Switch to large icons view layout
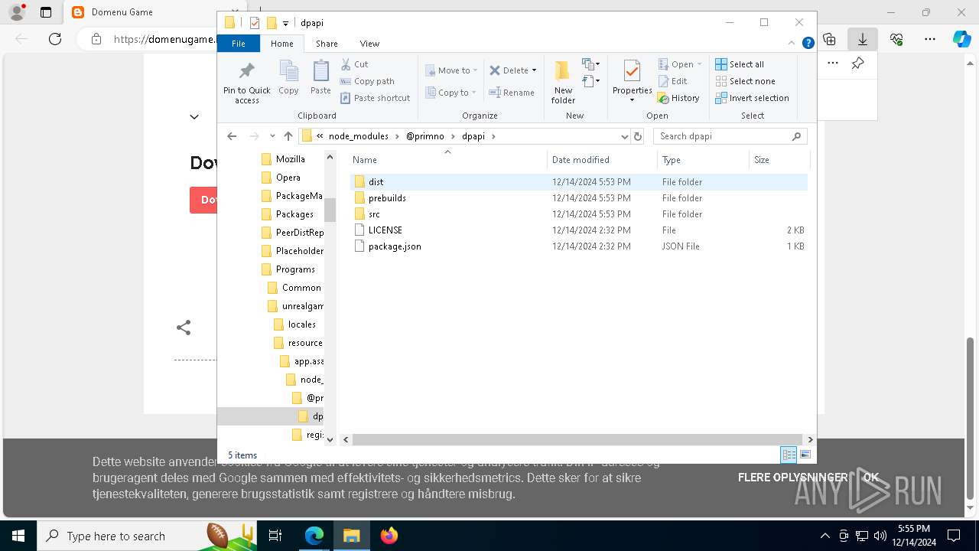Screen dimensions: 979x551 pyautogui.click(x=805, y=455)
